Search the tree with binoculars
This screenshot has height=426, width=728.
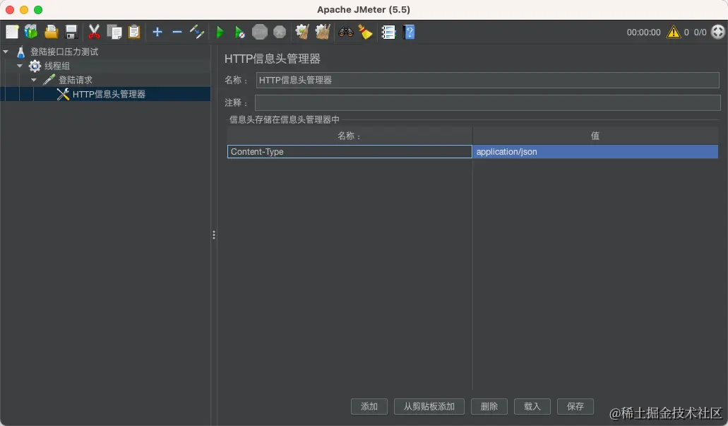346,32
